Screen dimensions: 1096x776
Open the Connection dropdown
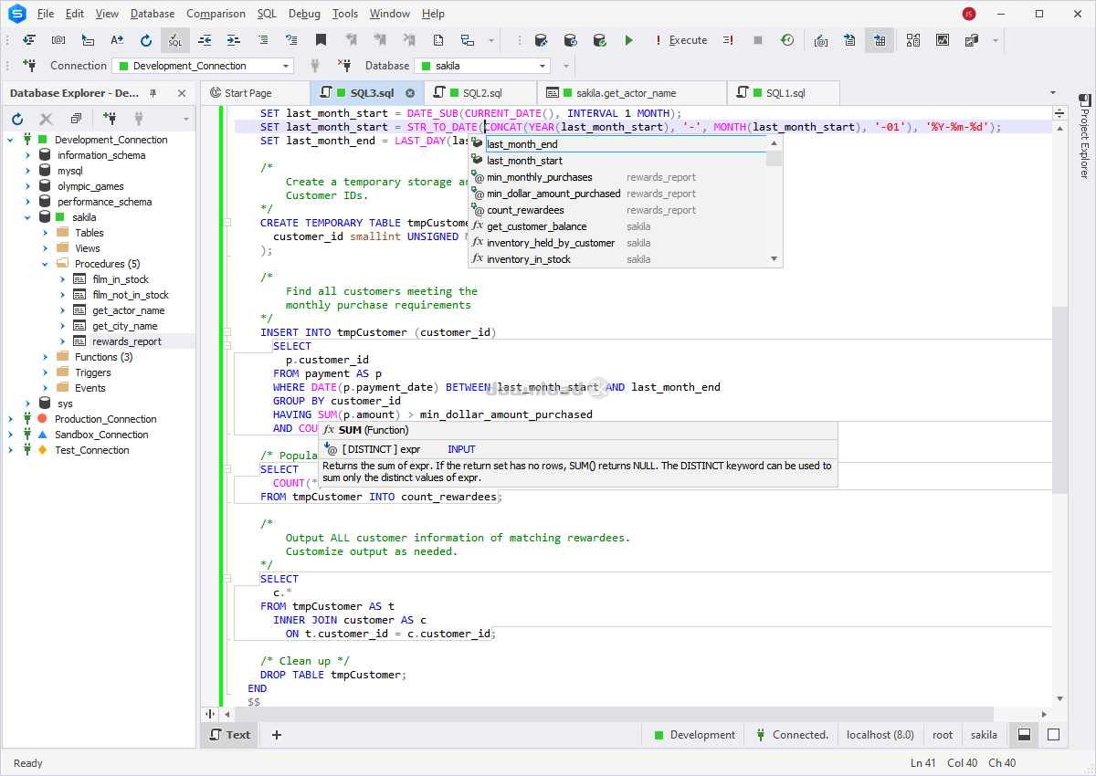tap(287, 66)
